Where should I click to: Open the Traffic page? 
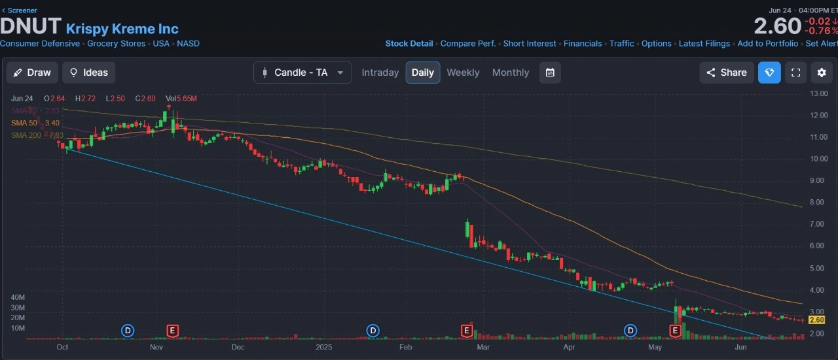[x=622, y=44]
